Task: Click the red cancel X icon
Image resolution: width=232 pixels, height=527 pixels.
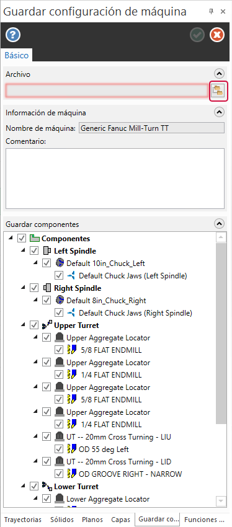Action: click(x=217, y=35)
